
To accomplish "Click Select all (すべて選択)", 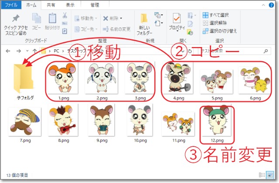I will click(218, 15).
